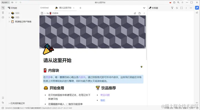Toggle the blue graph view dock icon

coord(197,8)
